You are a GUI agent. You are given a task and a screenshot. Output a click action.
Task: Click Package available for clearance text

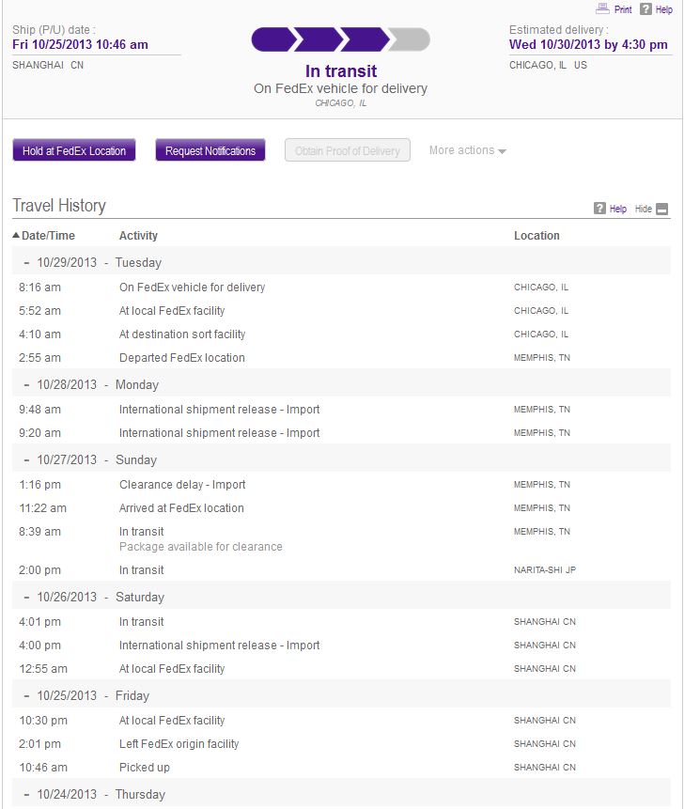[201, 547]
